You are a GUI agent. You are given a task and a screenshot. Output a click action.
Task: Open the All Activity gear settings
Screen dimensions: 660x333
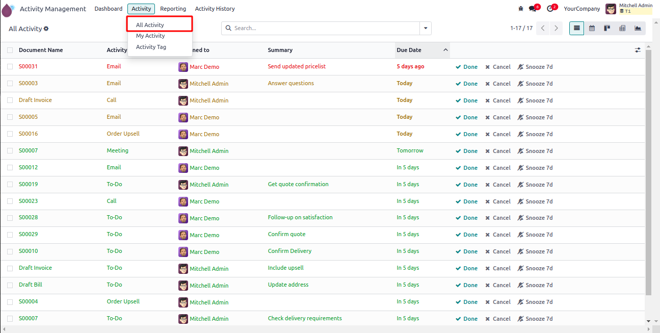tap(46, 29)
